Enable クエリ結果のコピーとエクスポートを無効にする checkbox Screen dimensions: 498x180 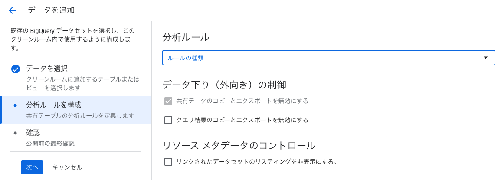pos(168,120)
